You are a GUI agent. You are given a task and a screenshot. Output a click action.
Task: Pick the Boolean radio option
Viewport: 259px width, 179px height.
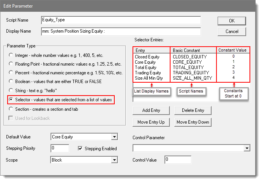tap(11, 82)
